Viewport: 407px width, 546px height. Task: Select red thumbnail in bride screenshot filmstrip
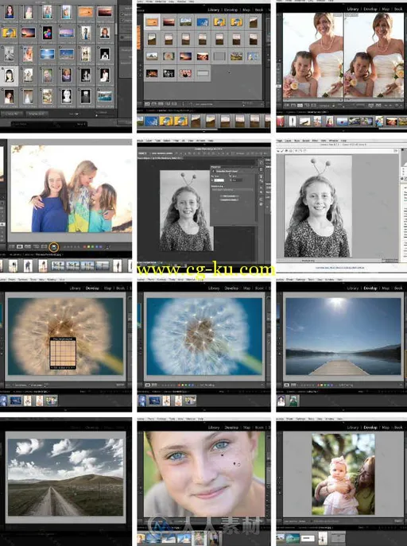tap(281, 121)
